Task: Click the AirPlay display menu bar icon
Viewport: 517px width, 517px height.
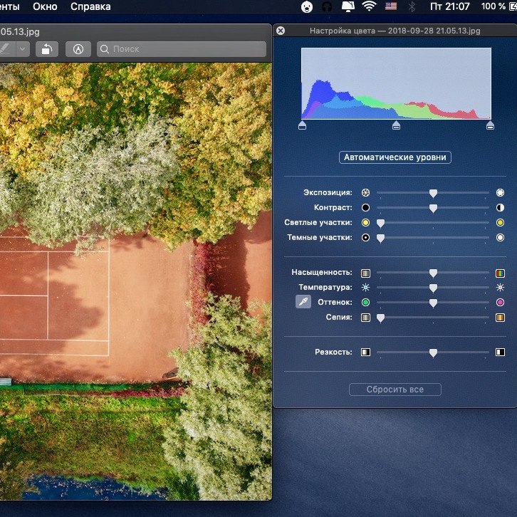Action: 348,6
